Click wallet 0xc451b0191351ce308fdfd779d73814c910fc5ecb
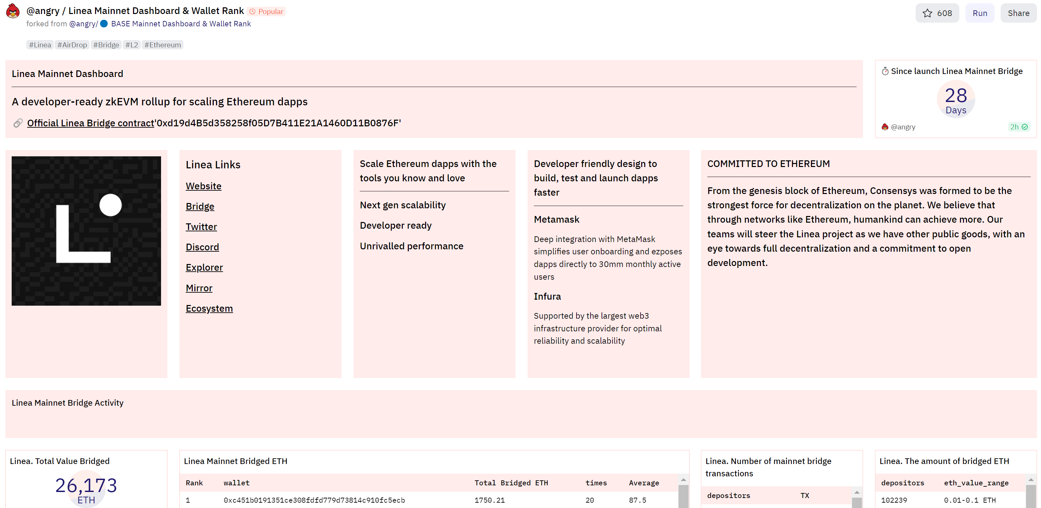This screenshot has width=1041, height=508. [x=314, y=500]
